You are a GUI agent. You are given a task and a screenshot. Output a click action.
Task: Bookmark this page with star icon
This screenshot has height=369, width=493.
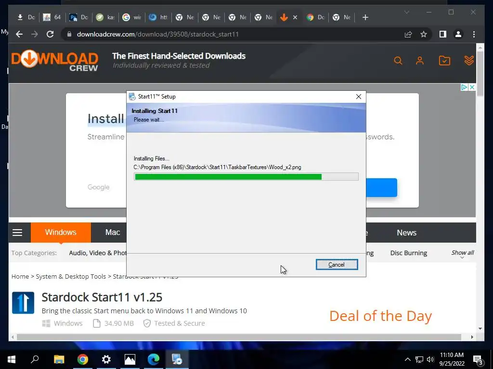(x=424, y=34)
